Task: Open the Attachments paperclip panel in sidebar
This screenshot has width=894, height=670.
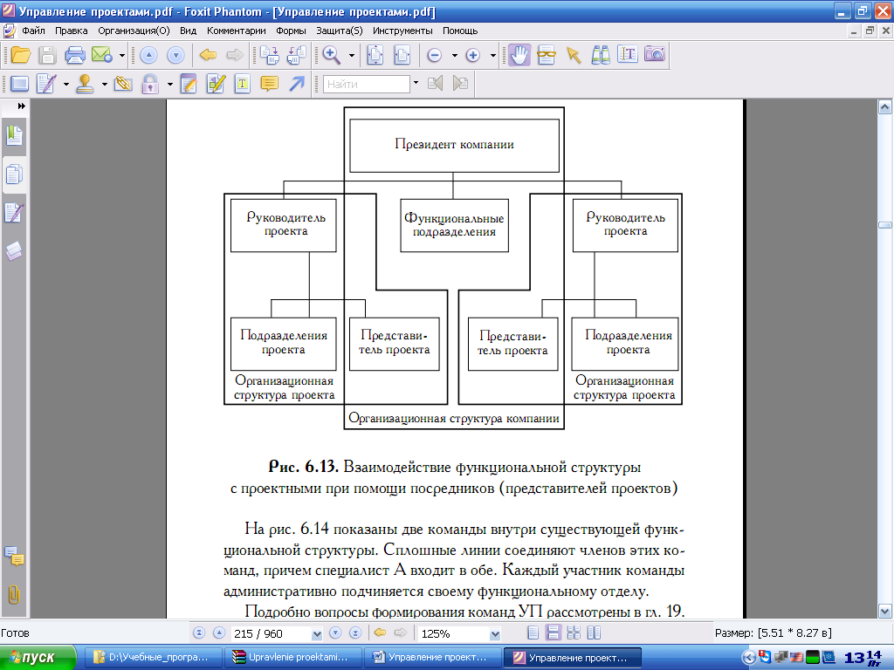Action: (x=14, y=595)
